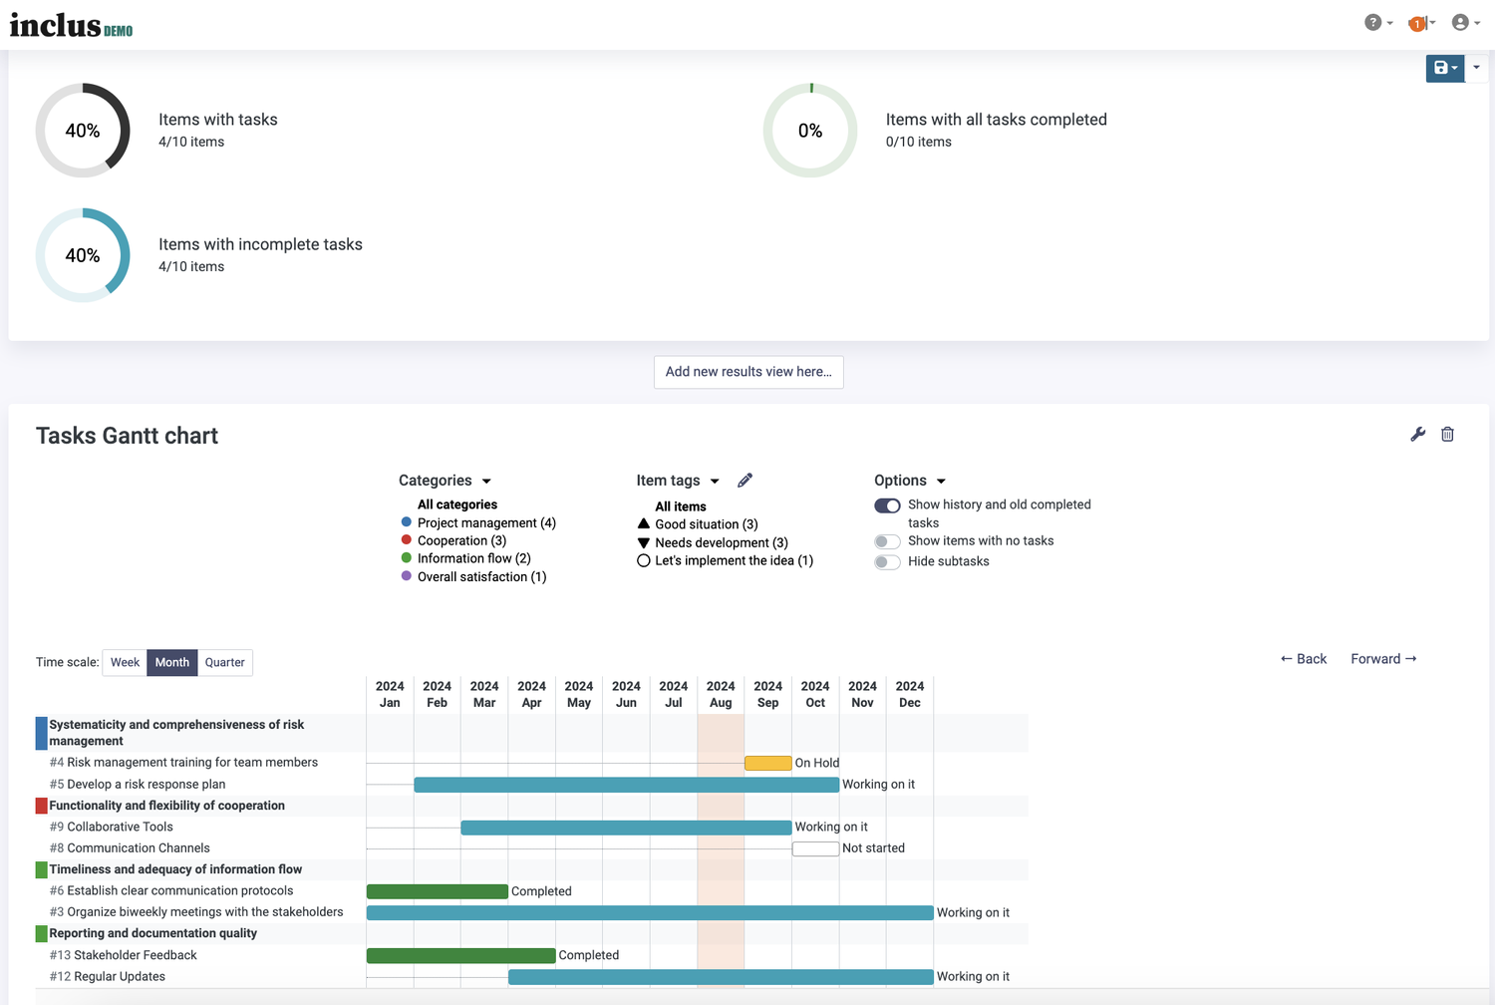The width and height of the screenshot is (1495, 1005).
Task: Click the Good situation triangle icon
Action: click(644, 523)
